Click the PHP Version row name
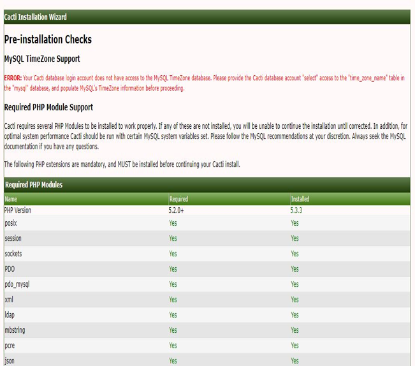The image size is (415, 366). coord(18,210)
